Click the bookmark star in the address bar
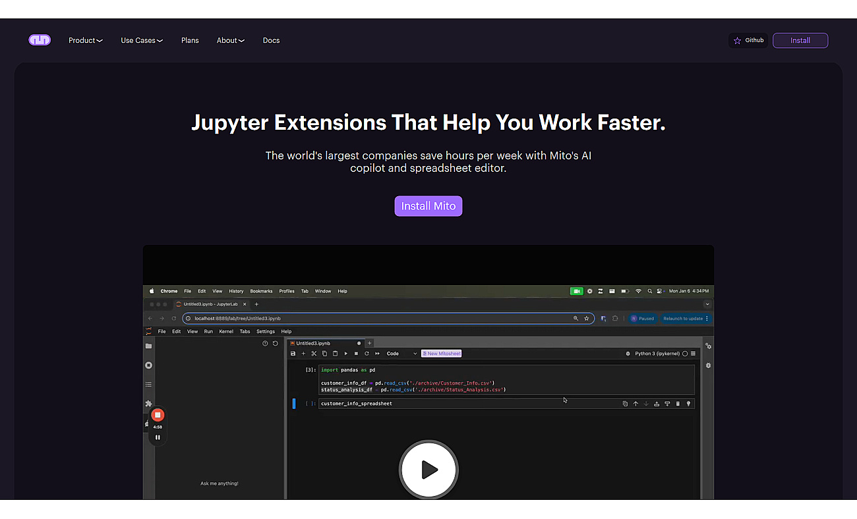 click(587, 318)
